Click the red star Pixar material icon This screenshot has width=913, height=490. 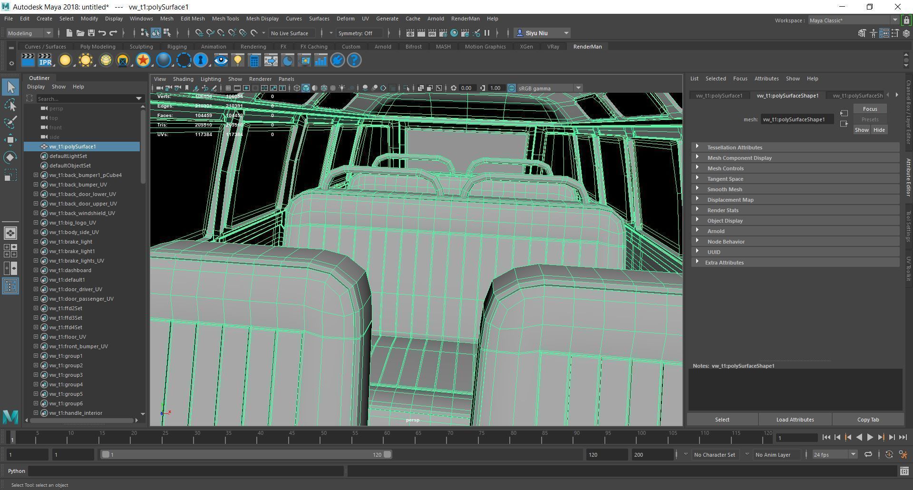pyautogui.click(x=143, y=60)
